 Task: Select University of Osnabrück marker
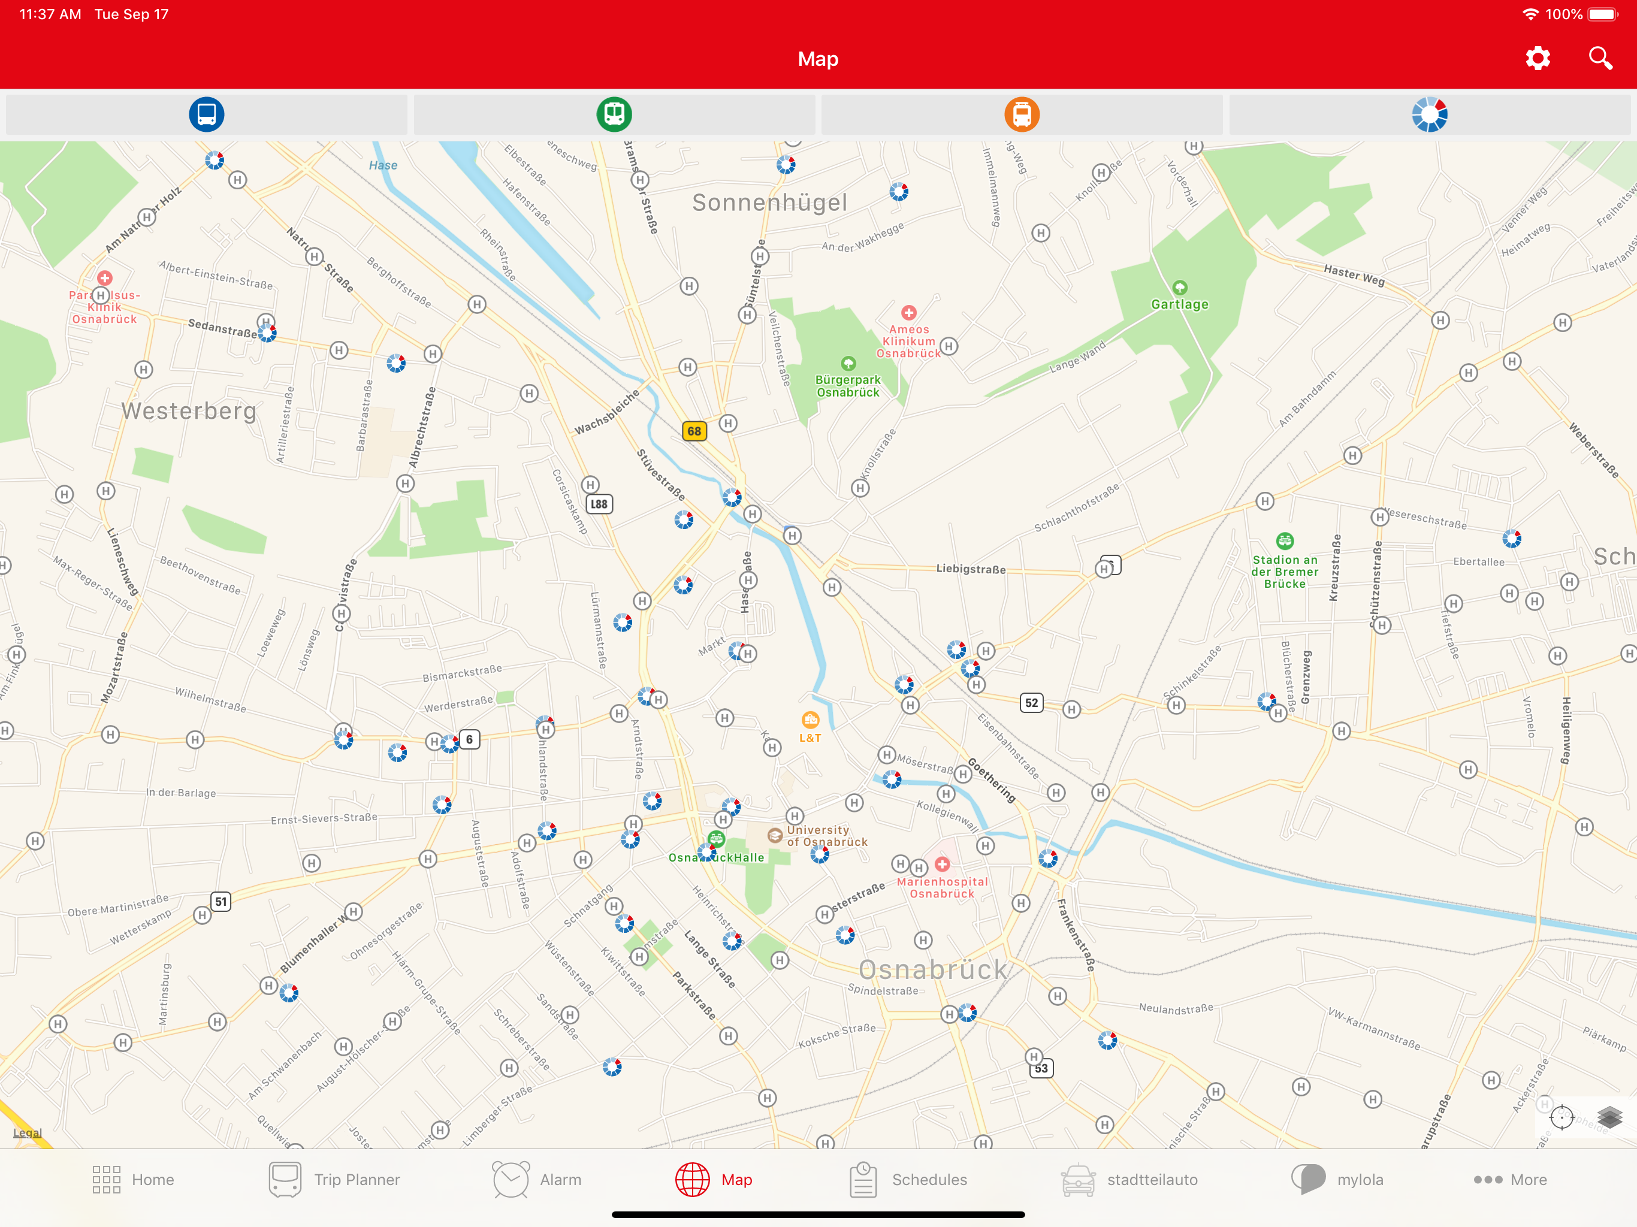coord(775,836)
